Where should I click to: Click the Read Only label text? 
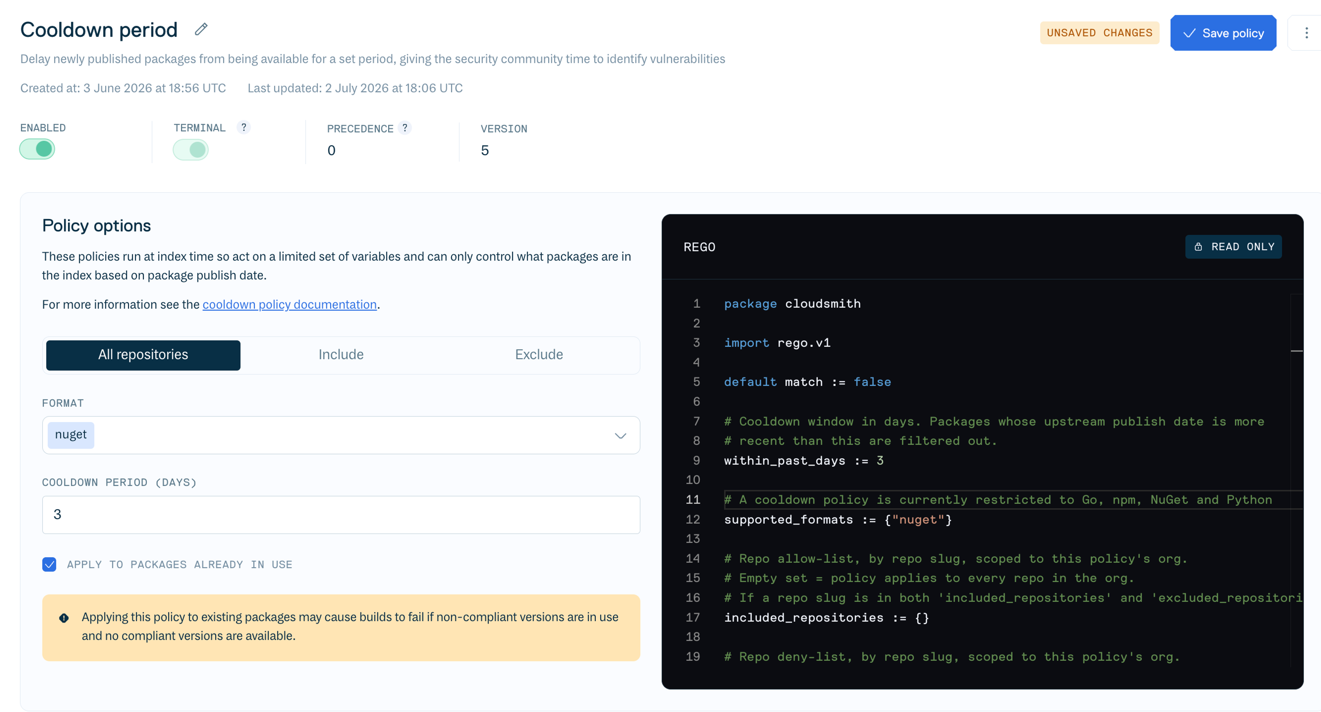[1243, 247]
